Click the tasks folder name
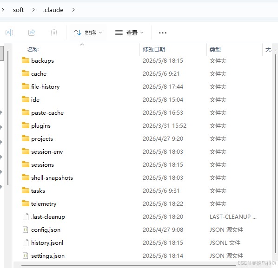 (38, 191)
